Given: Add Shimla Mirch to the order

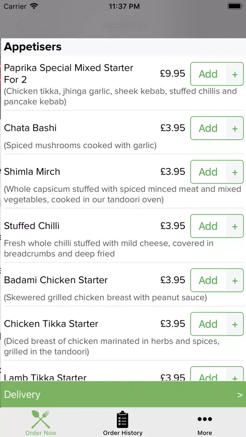Looking at the screenshot, I should (208, 172).
